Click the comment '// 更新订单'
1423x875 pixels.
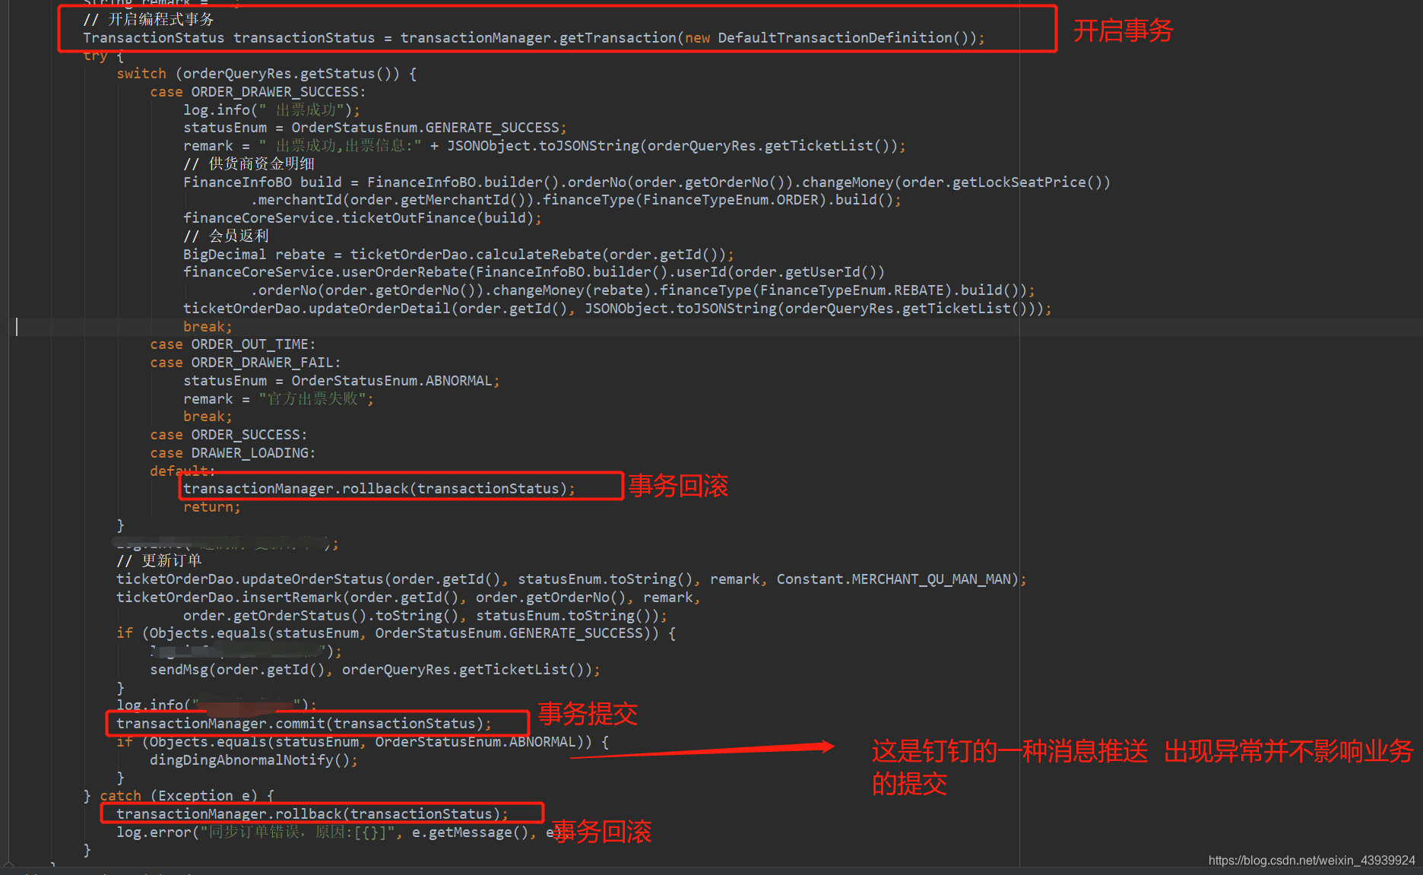tap(159, 562)
